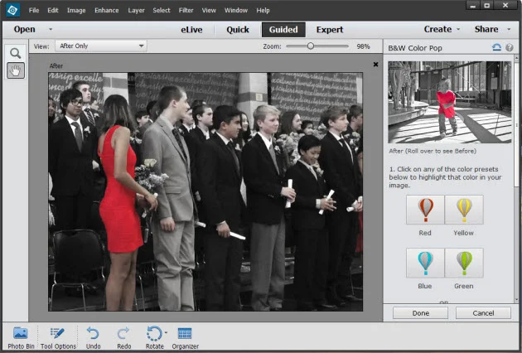Adjust the Zoom slider handle
The height and width of the screenshot is (353, 522).
[x=311, y=46]
